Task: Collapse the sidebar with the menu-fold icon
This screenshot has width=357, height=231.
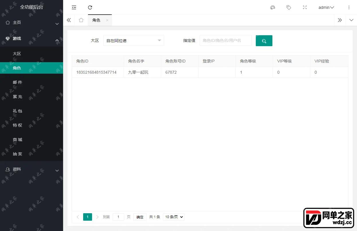Action: tap(74, 7)
